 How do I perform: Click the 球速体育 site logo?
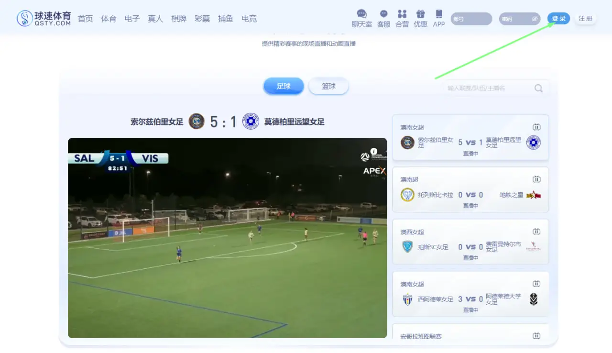pos(44,19)
